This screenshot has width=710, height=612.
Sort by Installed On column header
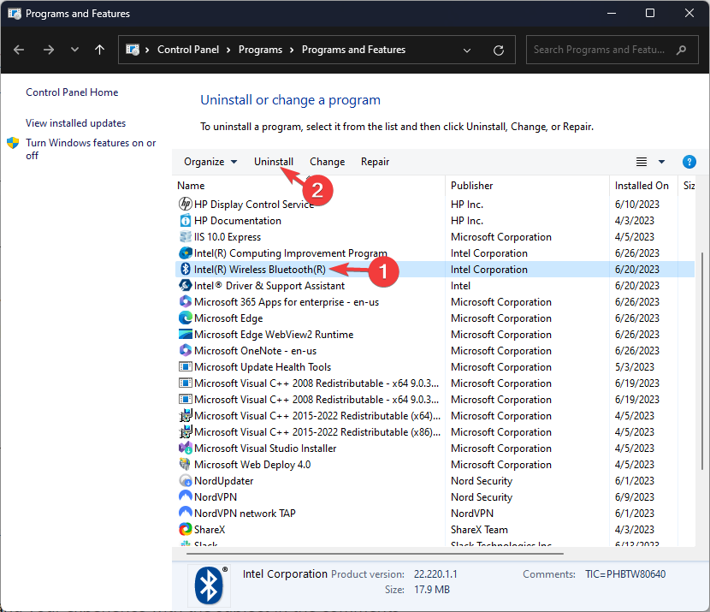coord(642,186)
